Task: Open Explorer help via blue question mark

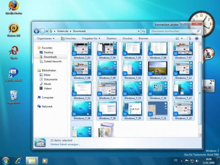Action: point(197,38)
